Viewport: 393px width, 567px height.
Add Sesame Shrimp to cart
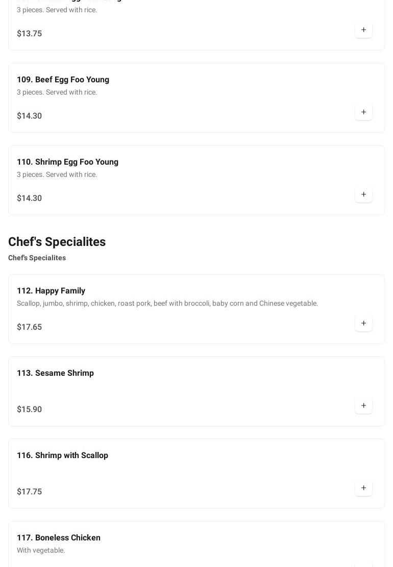point(363,406)
